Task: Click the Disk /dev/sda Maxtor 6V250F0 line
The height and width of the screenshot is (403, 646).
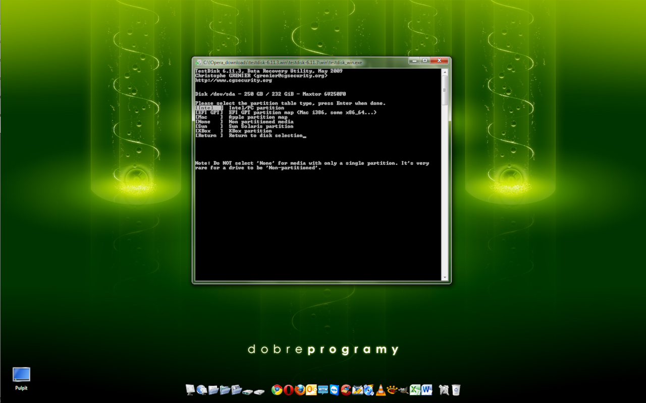Action: tap(271, 94)
